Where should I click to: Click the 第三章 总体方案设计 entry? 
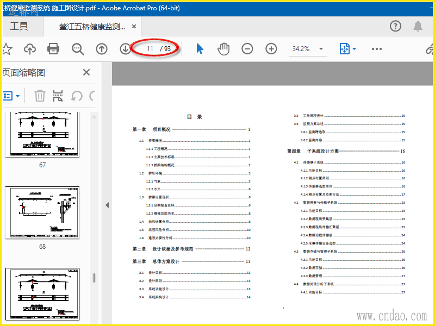click(191, 261)
